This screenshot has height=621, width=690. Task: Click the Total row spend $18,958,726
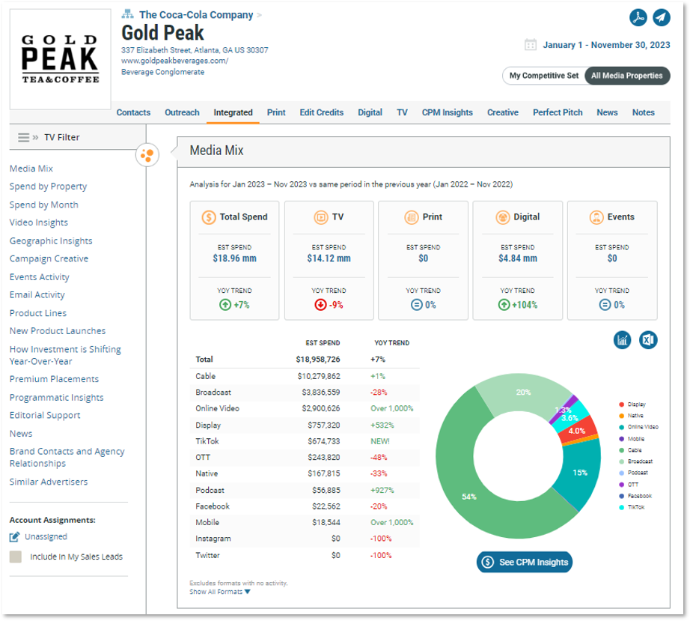(318, 360)
